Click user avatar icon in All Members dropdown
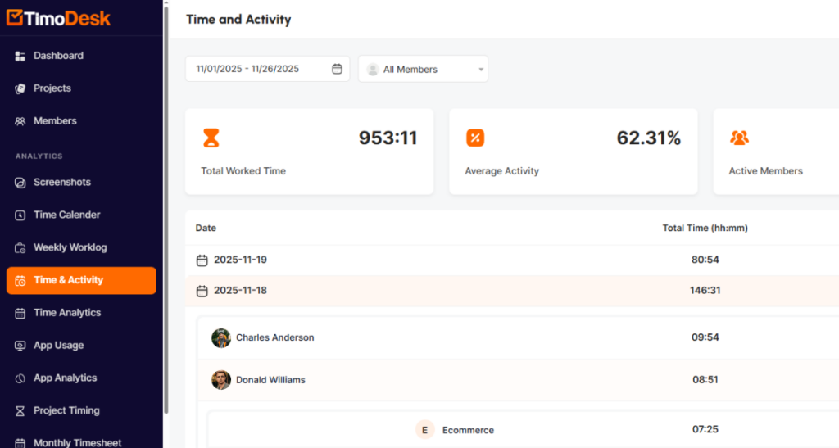The image size is (839, 448). [373, 70]
